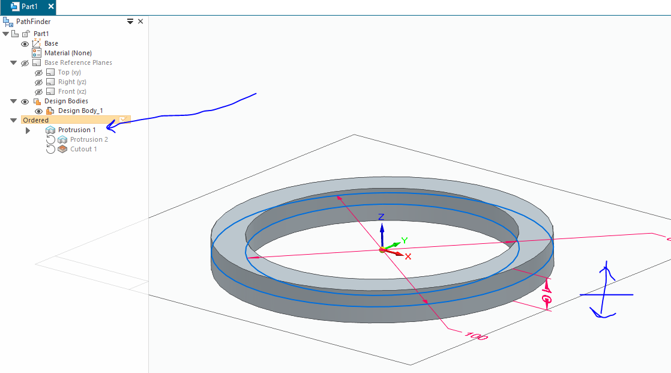The width and height of the screenshot is (671, 373).
Task: Click the rollback arrow icon beside Cutout 1
Action: [50, 149]
